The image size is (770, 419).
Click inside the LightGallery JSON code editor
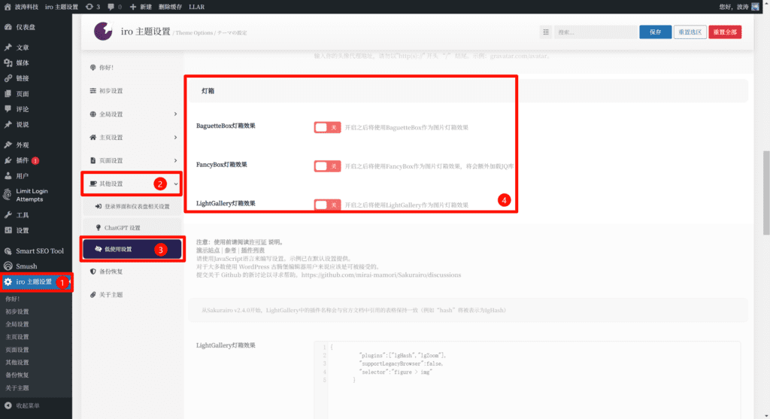tap(527, 380)
